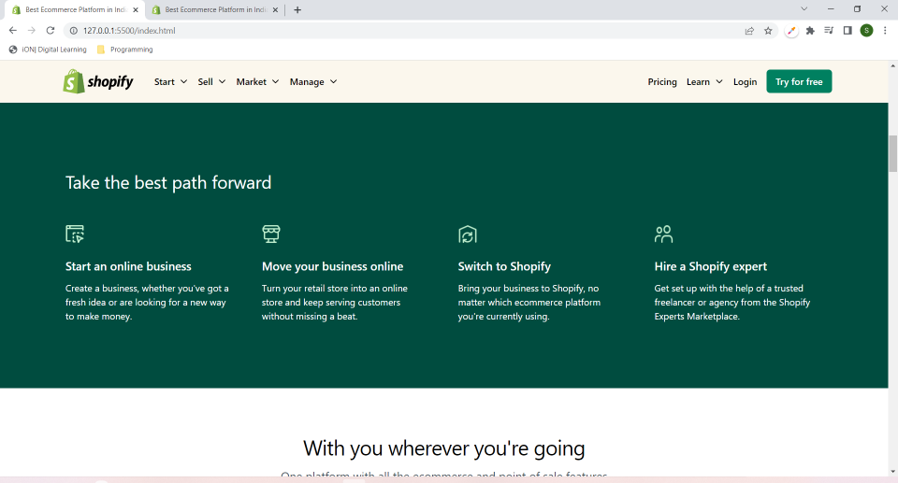898x483 pixels.
Task: Click the Shopify logo in the header
Action: [x=98, y=82]
